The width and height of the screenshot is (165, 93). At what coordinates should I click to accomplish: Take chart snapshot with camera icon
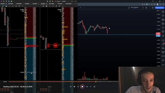point(153,8)
